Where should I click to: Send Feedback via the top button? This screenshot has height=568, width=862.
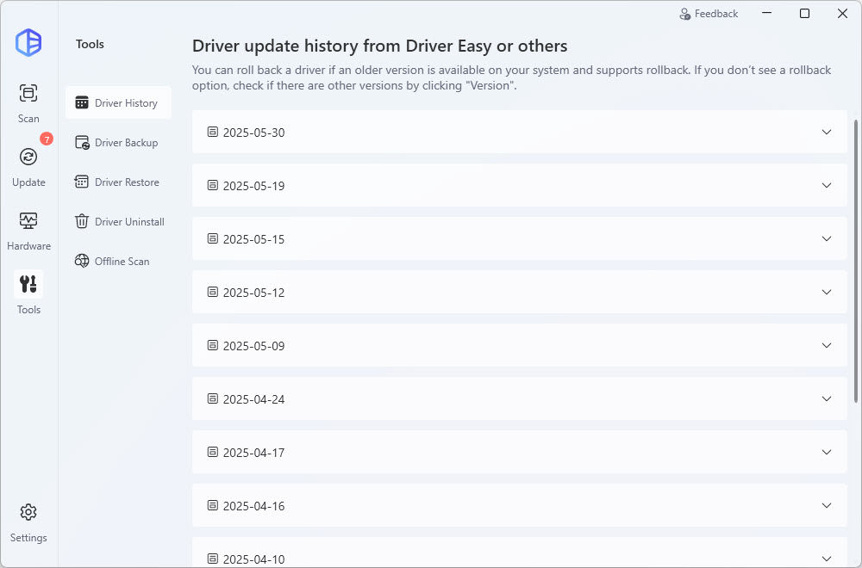(709, 14)
